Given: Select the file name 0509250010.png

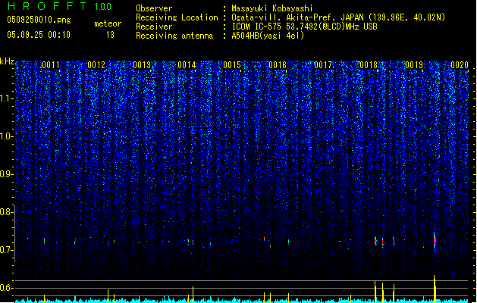Looking at the screenshot, I should 39,20.
